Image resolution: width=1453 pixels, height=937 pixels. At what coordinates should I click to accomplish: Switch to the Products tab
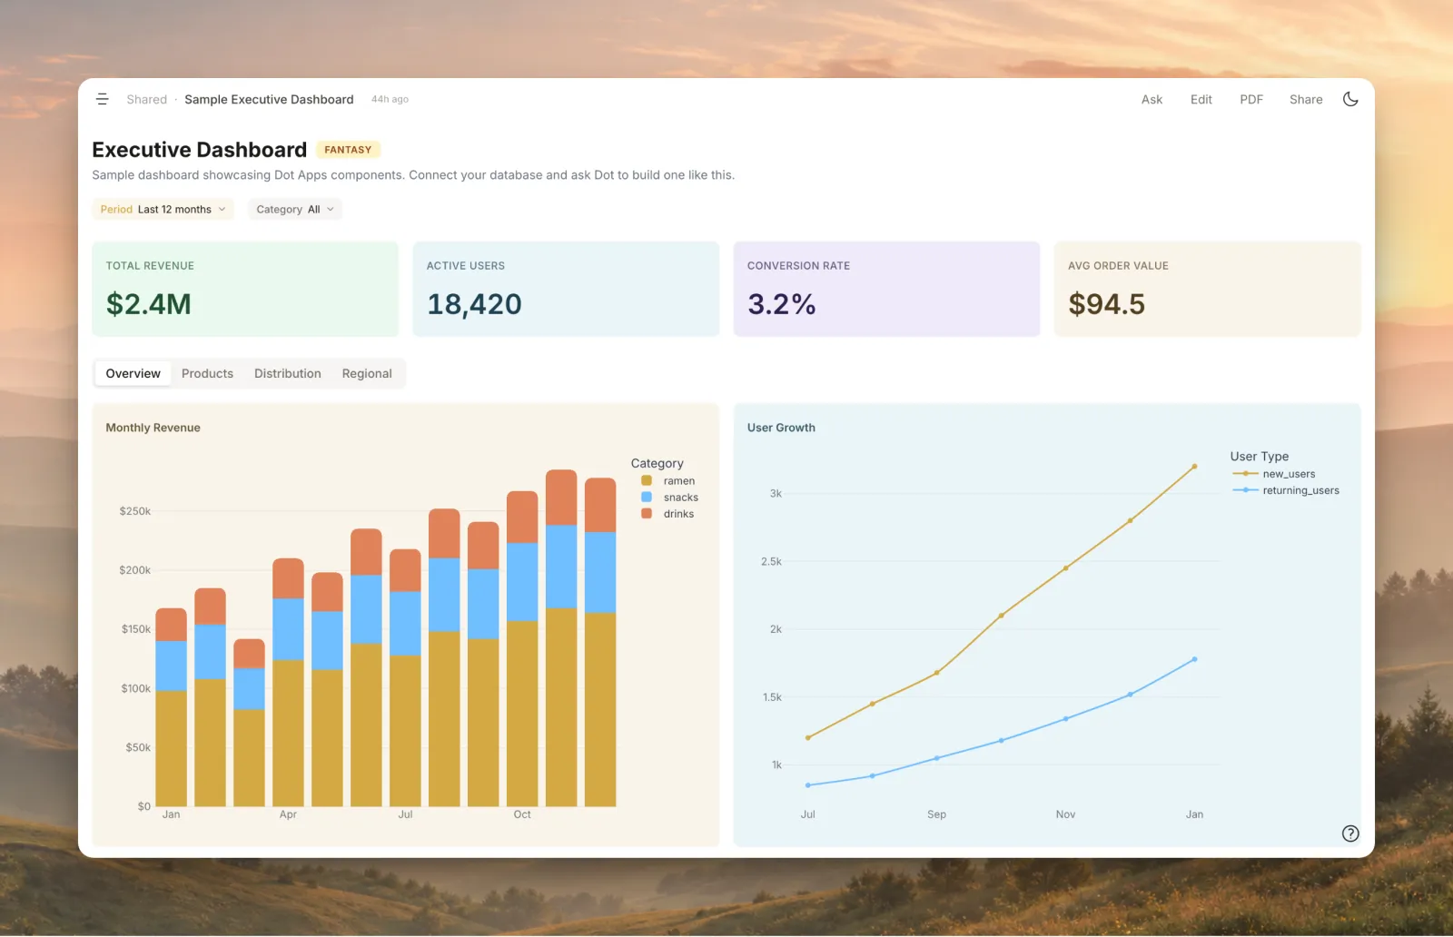pyautogui.click(x=207, y=373)
